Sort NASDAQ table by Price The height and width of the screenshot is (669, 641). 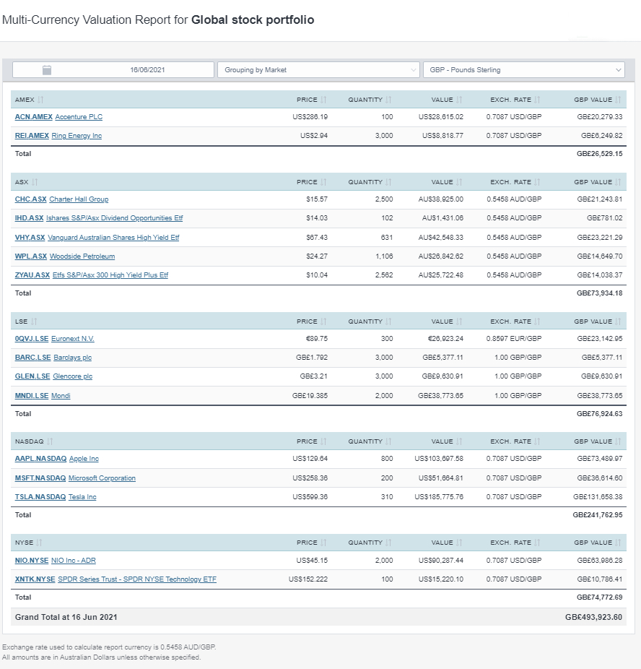(323, 441)
